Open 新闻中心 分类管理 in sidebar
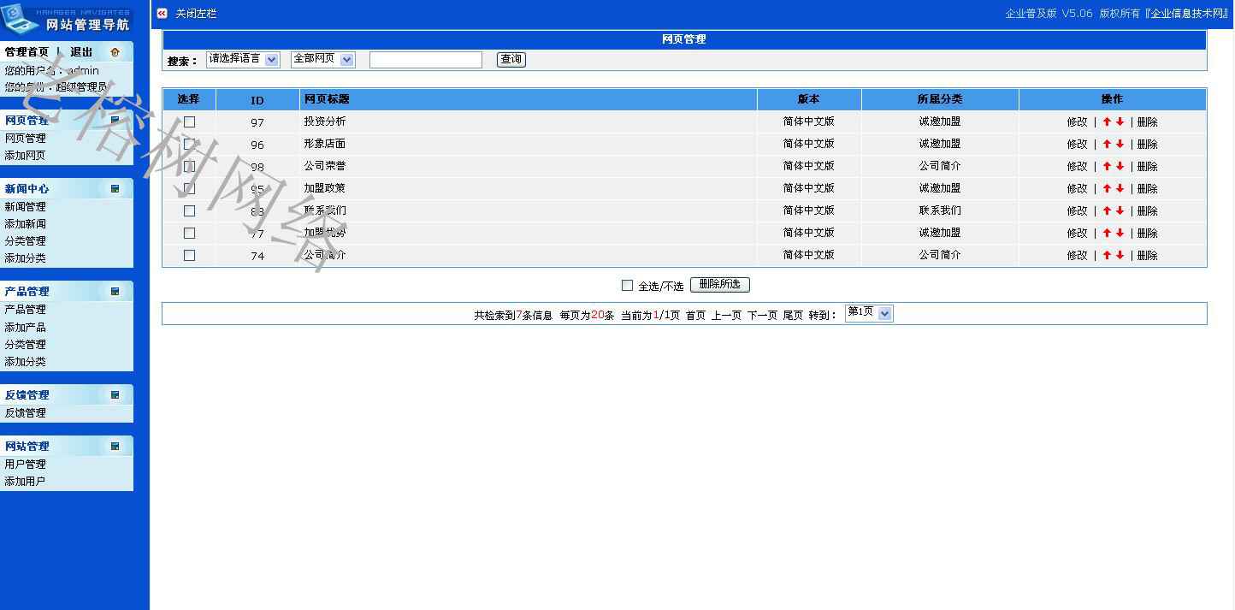This screenshot has height=610, width=1235. pos(25,240)
